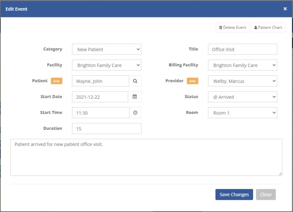Focus the Patient name field
The height and width of the screenshot is (212, 293).
(x=100, y=81)
